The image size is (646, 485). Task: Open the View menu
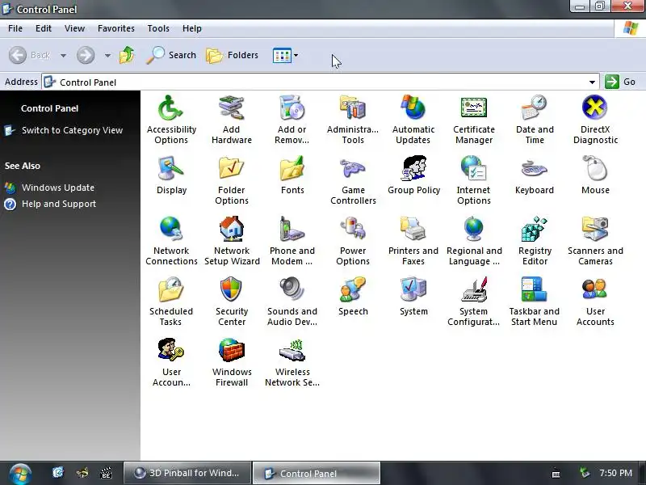pyautogui.click(x=74, y=28)
